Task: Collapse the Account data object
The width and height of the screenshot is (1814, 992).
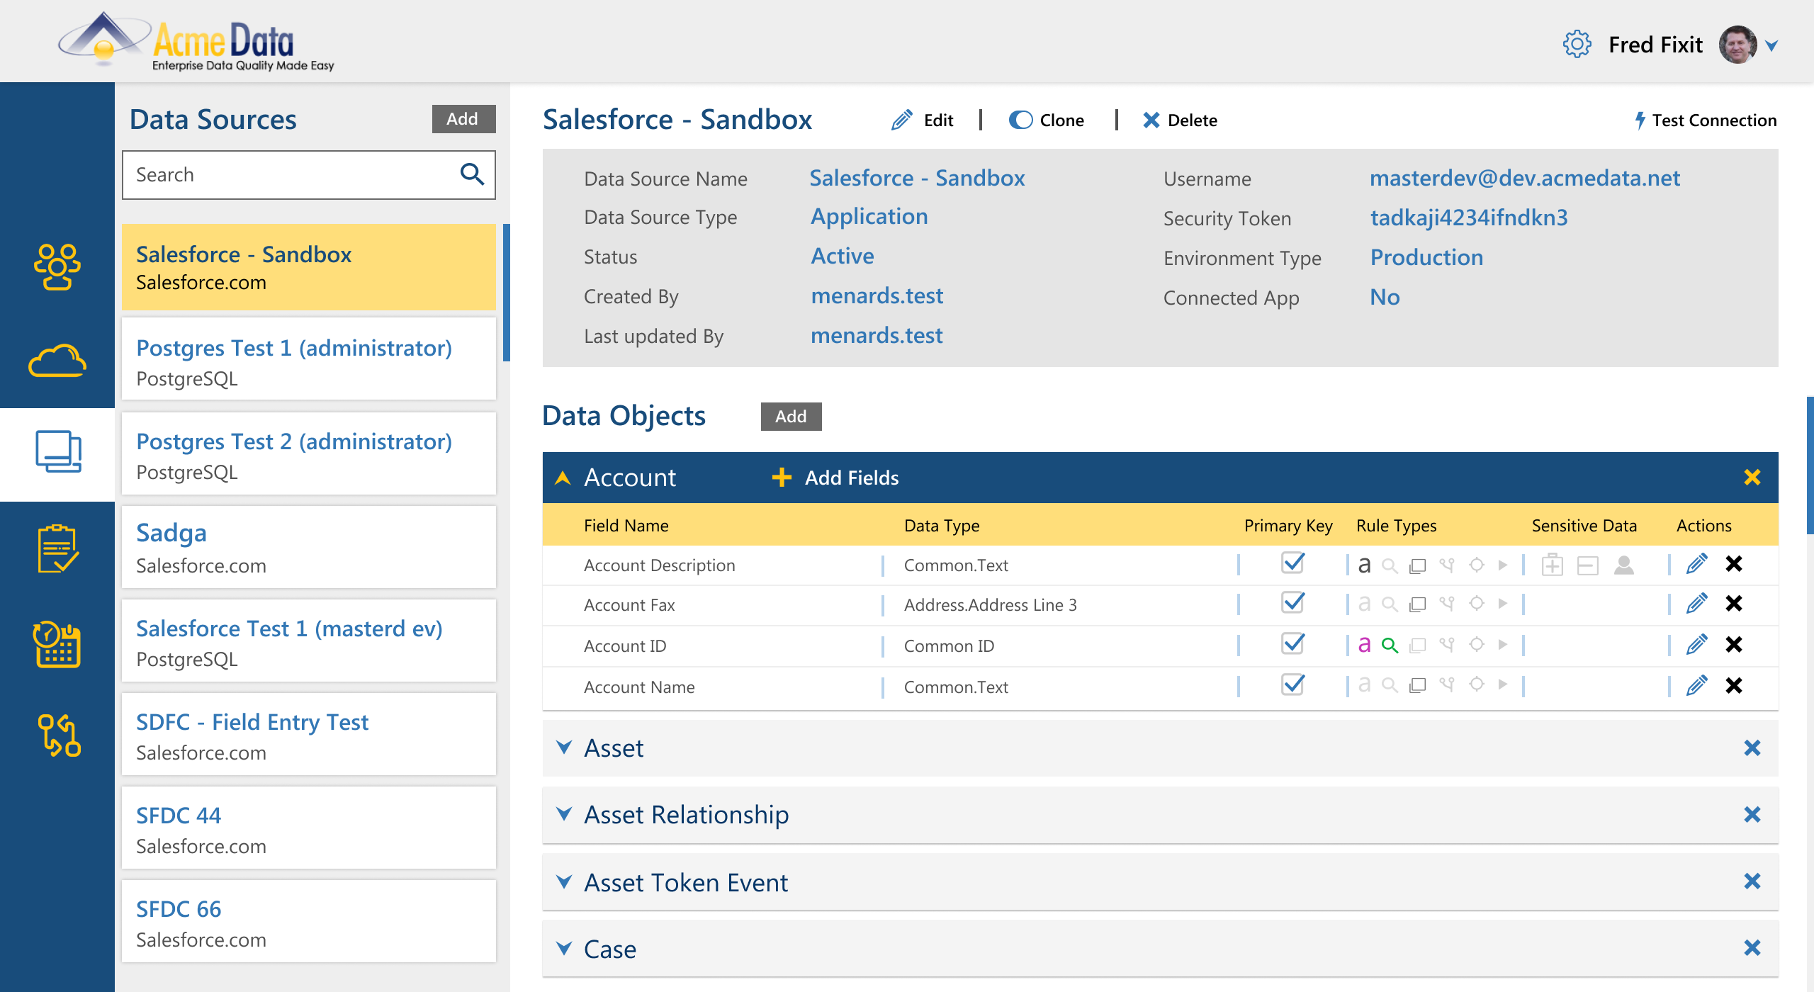Action: tap(563, 478)
